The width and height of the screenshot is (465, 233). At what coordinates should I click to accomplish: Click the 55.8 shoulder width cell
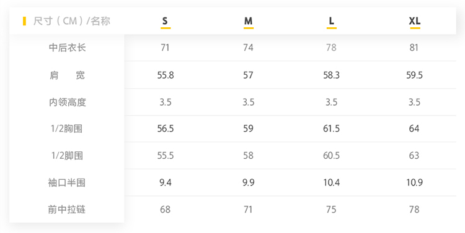166,75
